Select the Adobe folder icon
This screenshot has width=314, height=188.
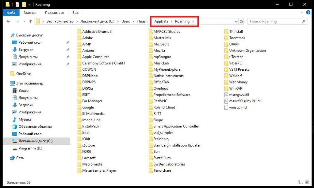point(79,38)
